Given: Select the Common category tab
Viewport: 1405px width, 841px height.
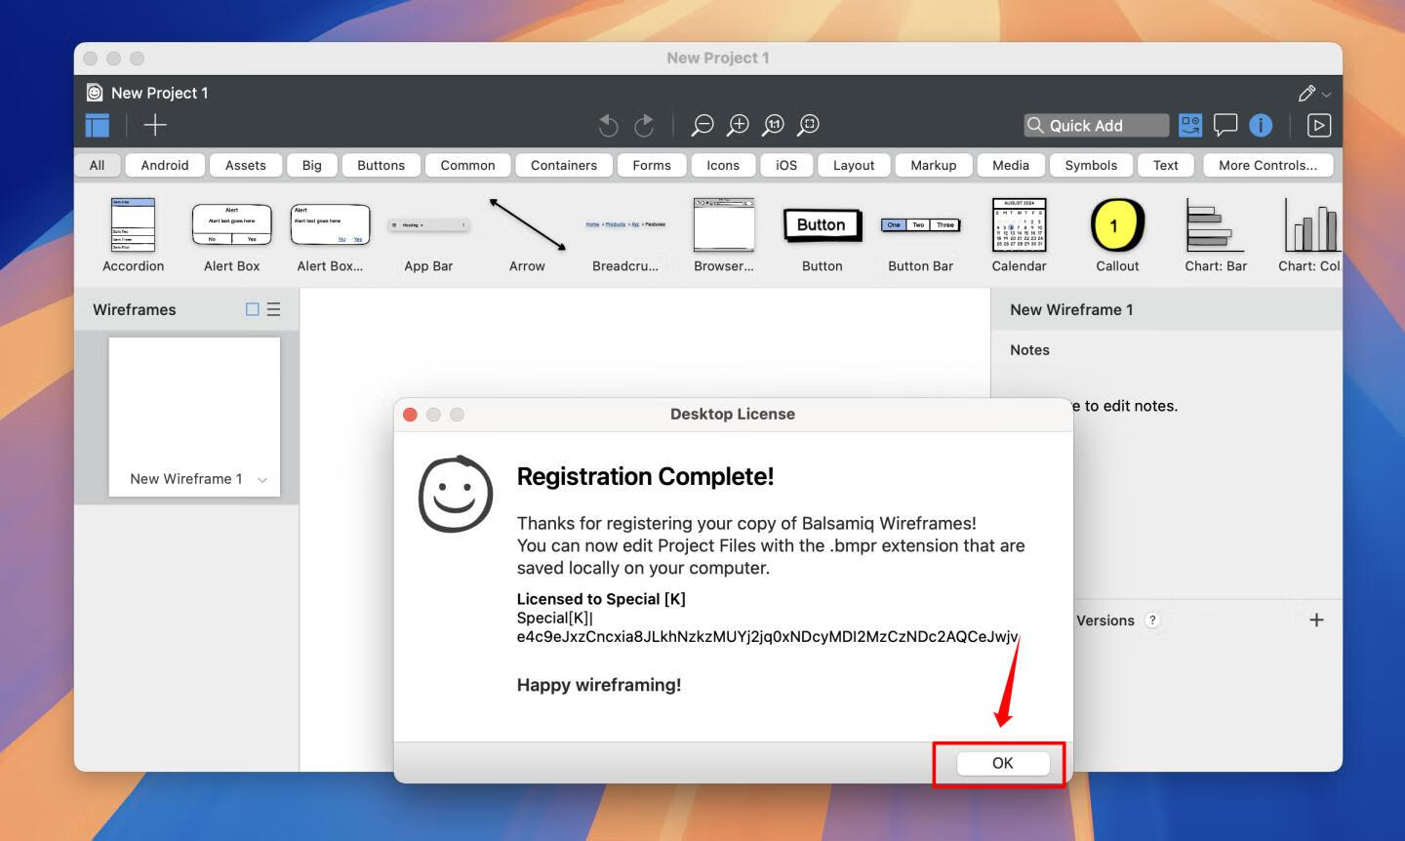Looking at the screenshot, I should point(468,165).
